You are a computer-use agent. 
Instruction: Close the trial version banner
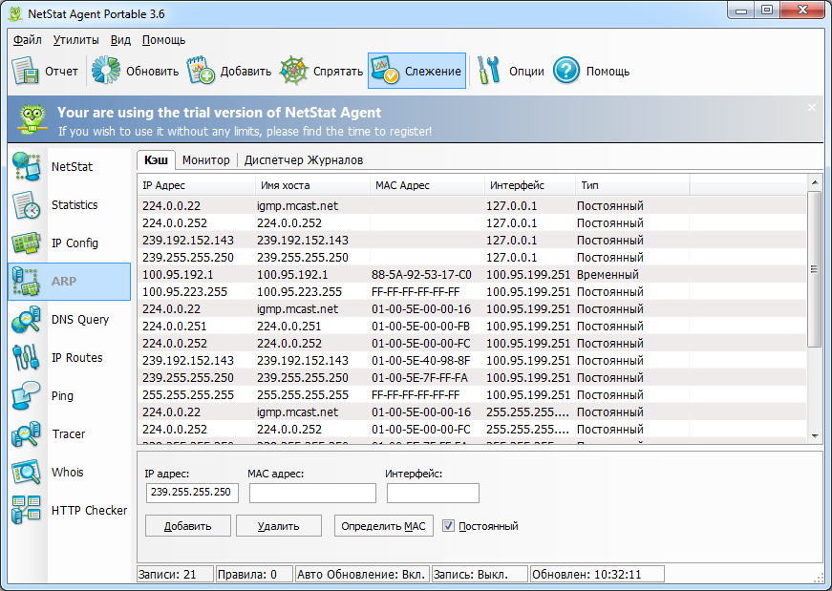click(812, 108)
